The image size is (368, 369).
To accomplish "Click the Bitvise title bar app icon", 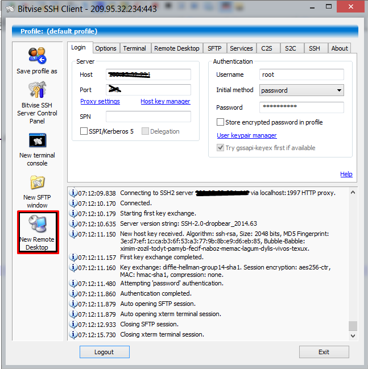I will coord(10,9).
